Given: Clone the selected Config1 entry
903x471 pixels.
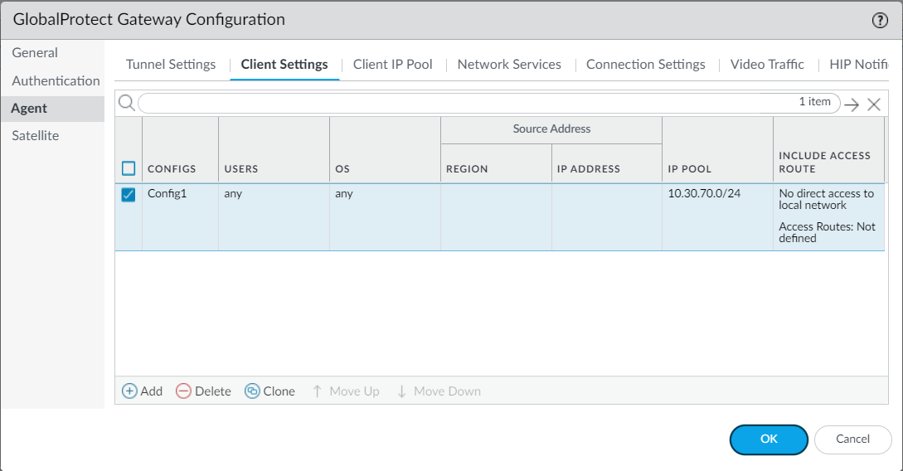Looking at the screenshot, I should pos(269,391).
